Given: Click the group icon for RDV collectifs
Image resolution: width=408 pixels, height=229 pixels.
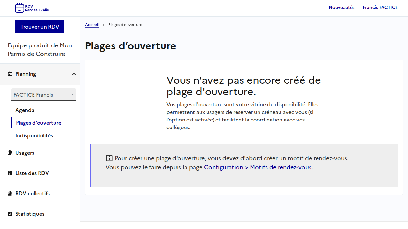Looking at the screenshot, I should (10, 193).
